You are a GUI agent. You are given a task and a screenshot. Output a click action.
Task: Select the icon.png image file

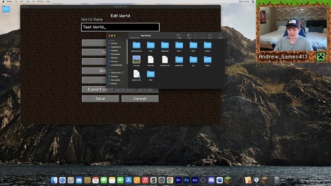137,60
